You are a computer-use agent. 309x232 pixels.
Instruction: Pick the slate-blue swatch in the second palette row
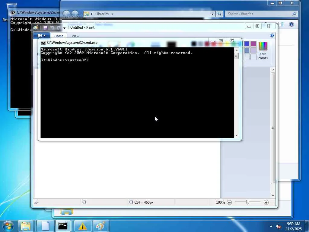247,50
